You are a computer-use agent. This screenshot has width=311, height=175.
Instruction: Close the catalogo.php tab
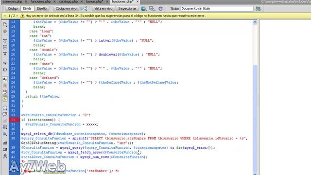[81, 1]
